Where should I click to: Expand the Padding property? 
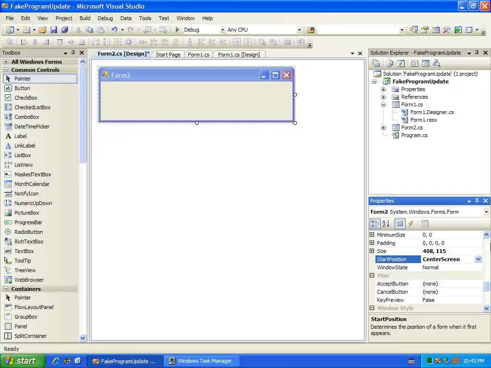(372, 243)
